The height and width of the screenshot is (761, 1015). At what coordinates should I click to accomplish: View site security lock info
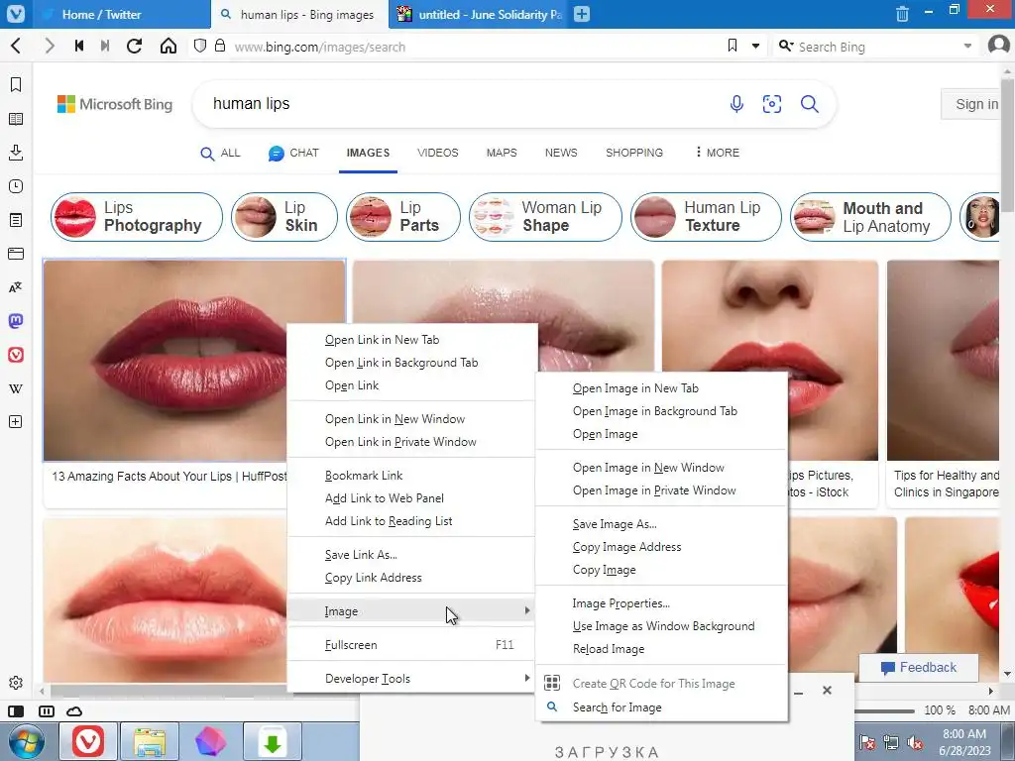(220, 46)
